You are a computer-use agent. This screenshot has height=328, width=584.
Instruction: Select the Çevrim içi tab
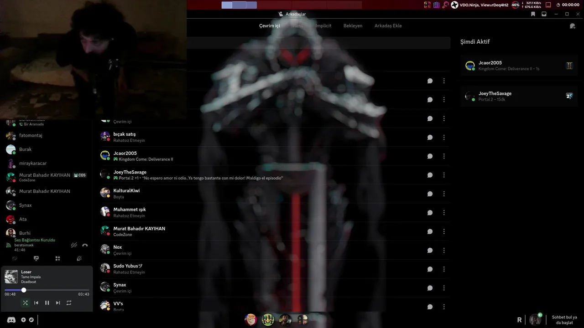point(270,26)
